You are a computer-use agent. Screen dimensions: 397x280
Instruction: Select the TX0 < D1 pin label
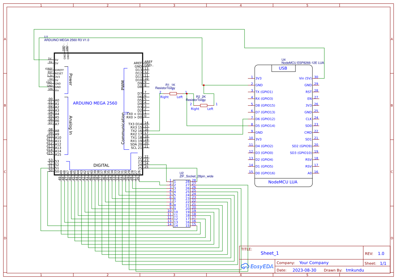point(133,114)
